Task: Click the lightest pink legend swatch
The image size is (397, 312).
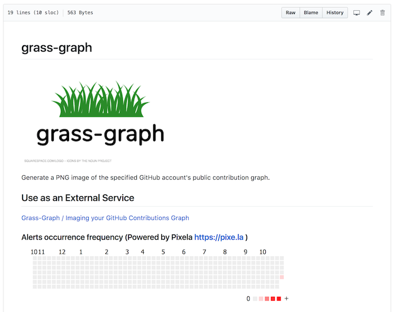Action: coord(261,299)
